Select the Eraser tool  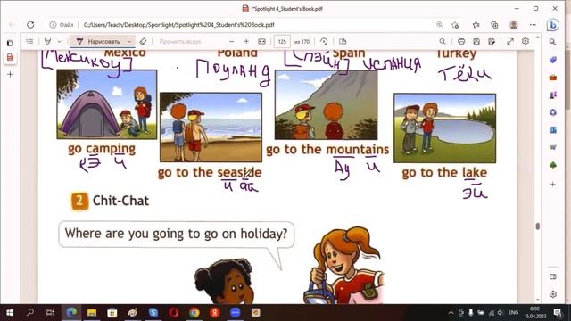click(143, 42)
